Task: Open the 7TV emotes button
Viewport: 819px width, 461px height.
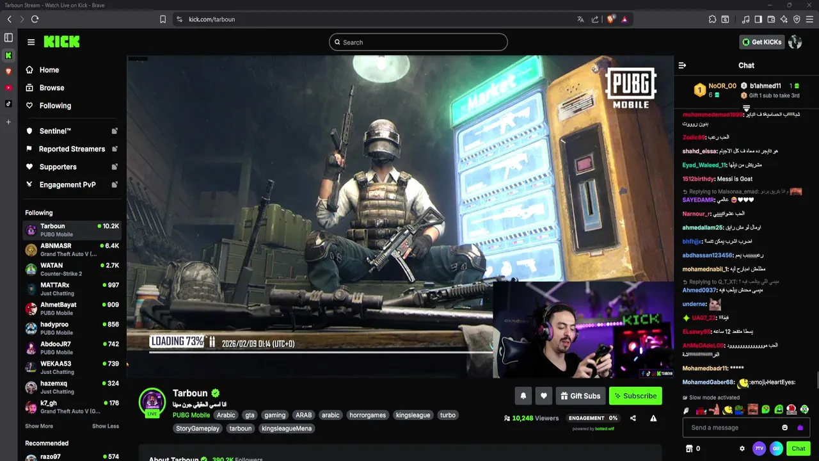Action: point(759,448)
